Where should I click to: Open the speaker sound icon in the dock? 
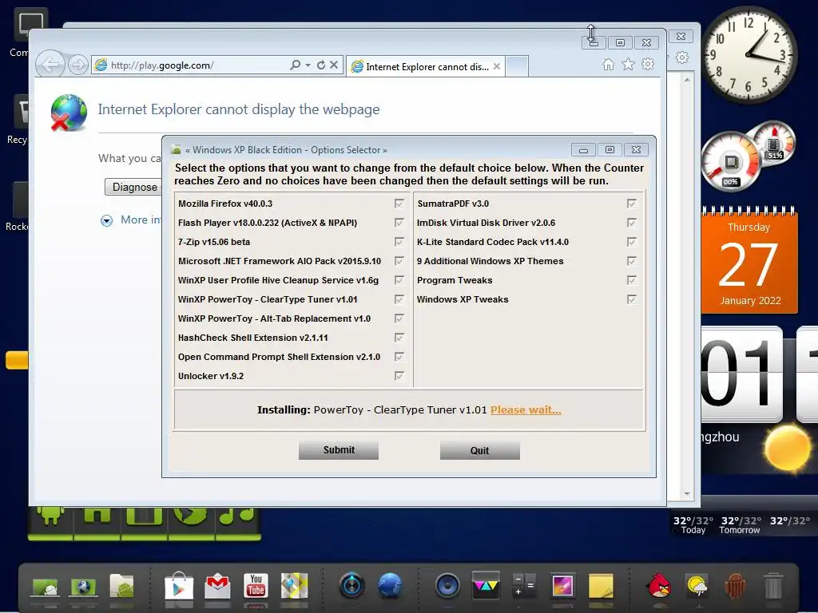(447, 585)
